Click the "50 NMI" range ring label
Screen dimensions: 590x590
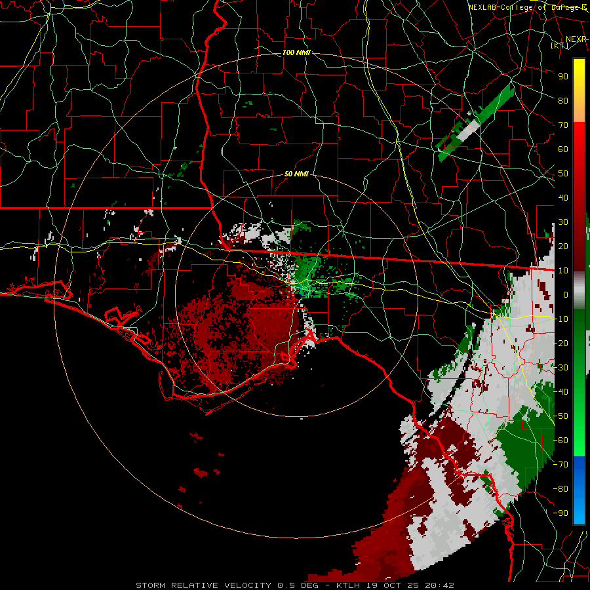pyautogui.click(x=296, y=174)
